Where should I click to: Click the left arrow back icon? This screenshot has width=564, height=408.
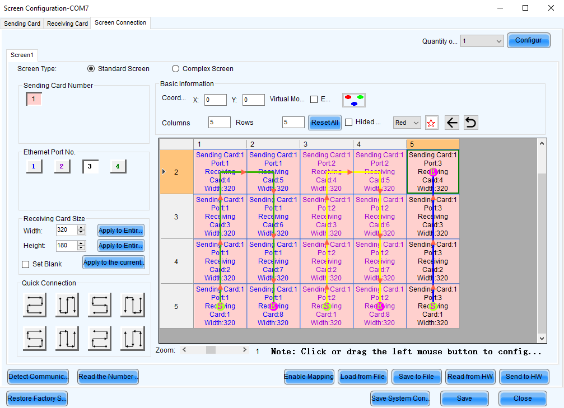(x=452, y=123)
